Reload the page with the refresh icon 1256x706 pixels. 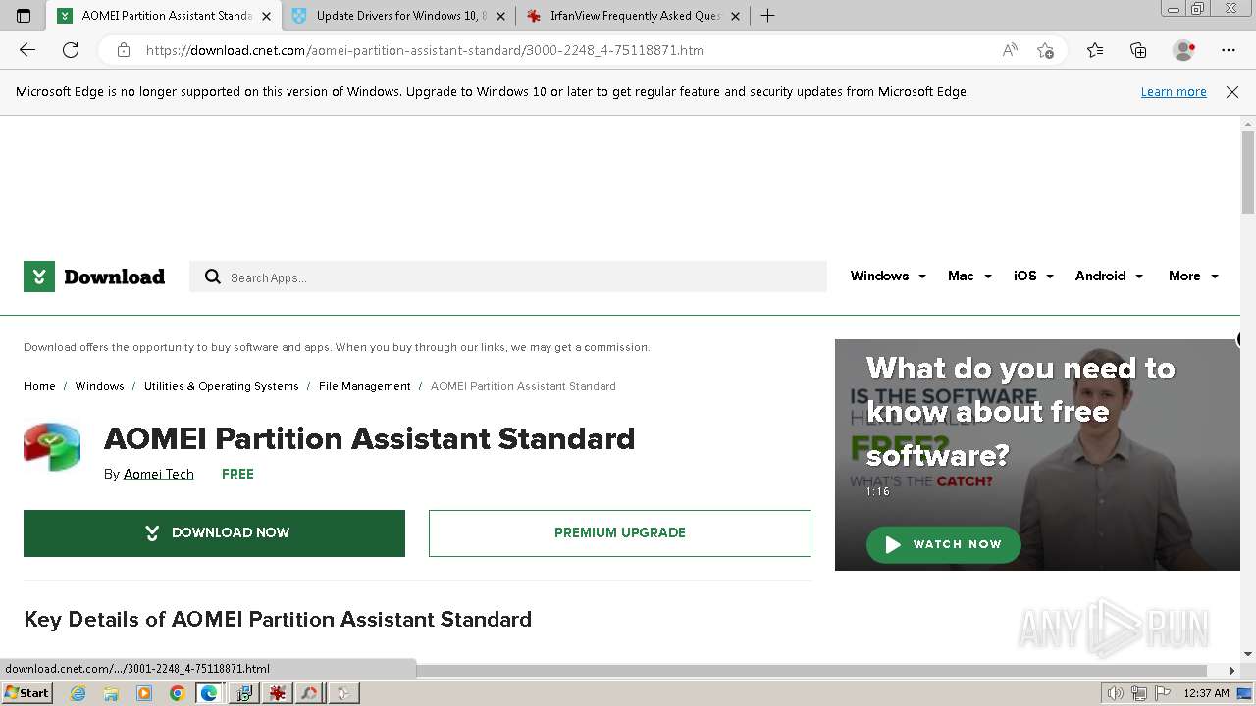[x=71, y=50]
